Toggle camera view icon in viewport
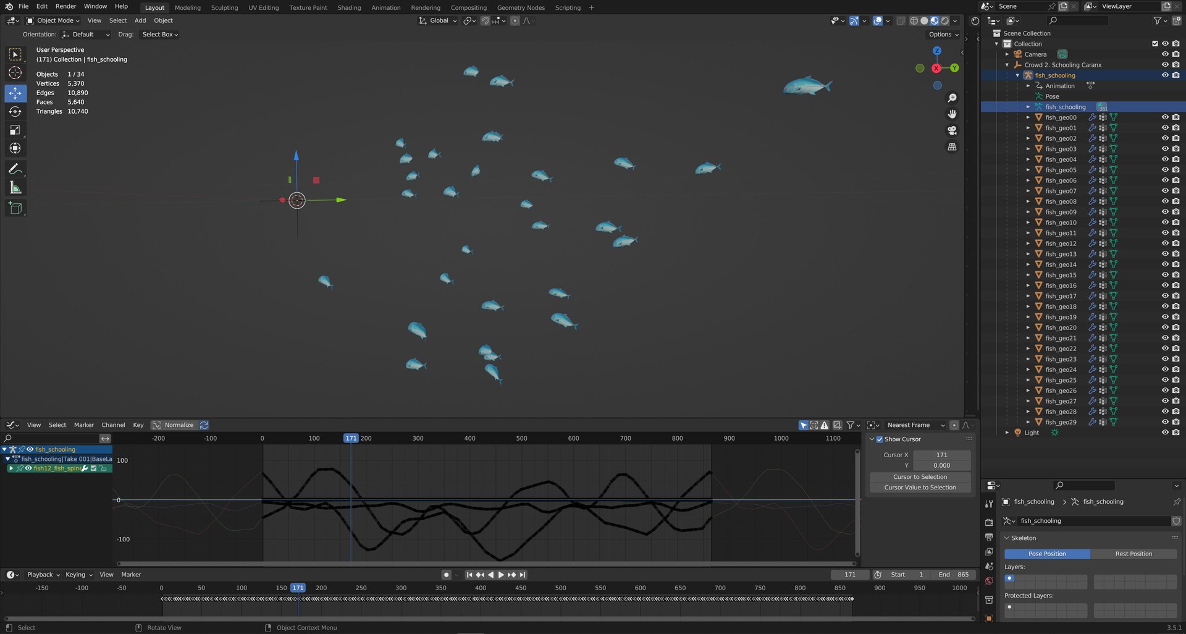The width and height of the screenshot is (1186, 634). (x=953, y=130)
